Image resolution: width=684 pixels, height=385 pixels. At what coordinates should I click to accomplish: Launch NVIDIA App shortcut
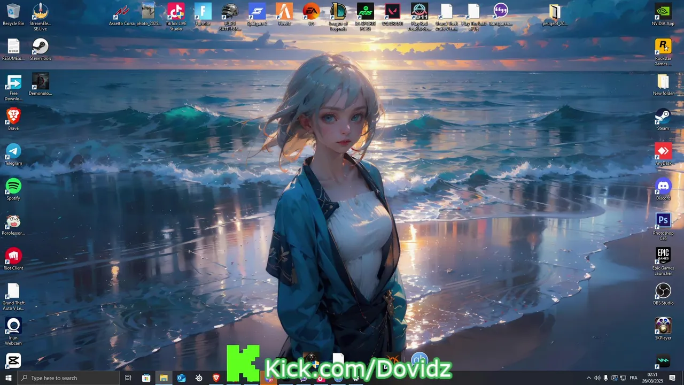tap(663, 14)
